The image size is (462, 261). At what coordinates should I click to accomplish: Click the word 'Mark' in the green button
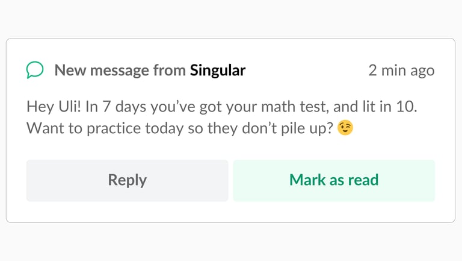[307, 180]
